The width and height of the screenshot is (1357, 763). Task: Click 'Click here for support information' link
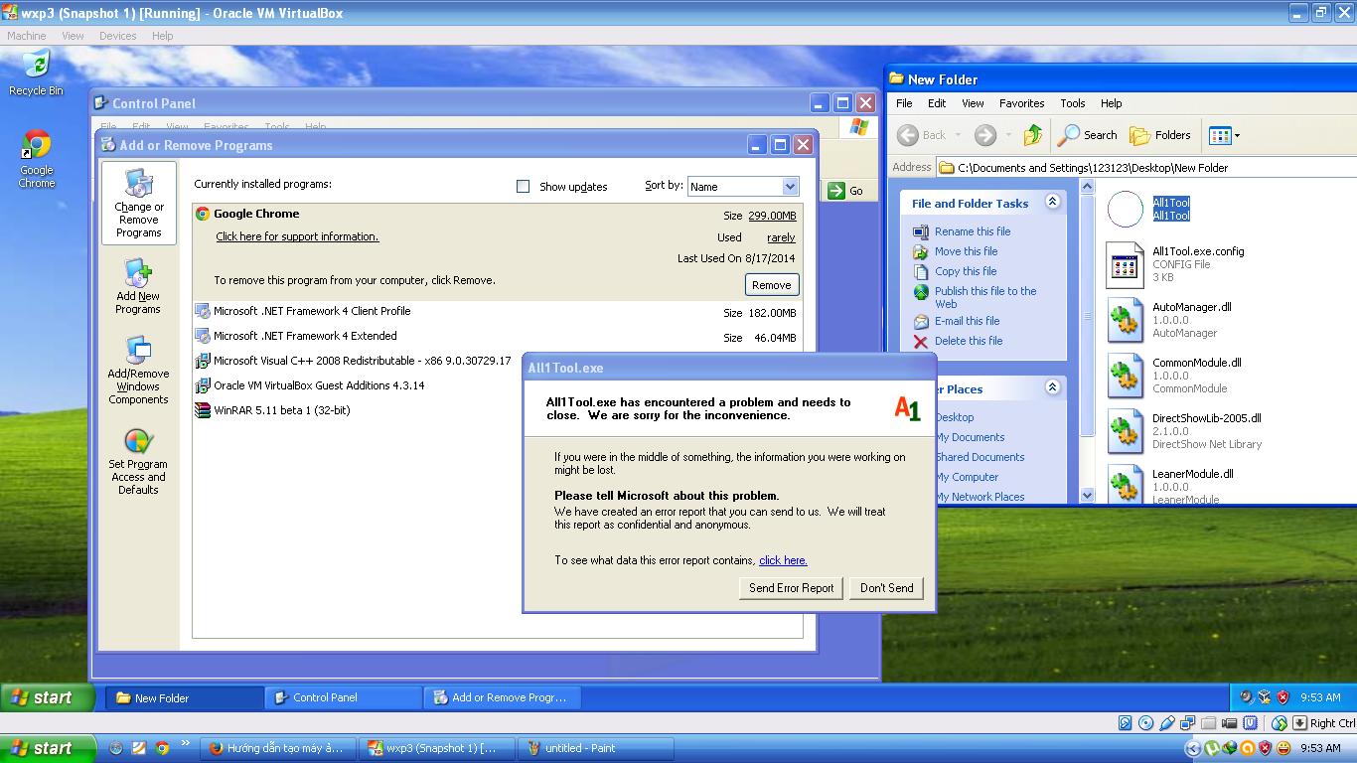click(x=297, y=236)
